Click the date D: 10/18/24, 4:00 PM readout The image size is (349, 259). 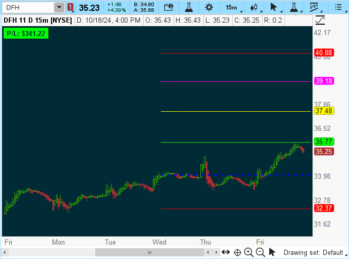pos(109,20)
